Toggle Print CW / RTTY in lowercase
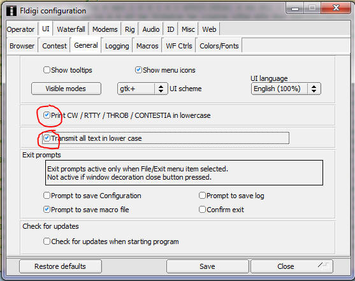 (x=47, y=115)
